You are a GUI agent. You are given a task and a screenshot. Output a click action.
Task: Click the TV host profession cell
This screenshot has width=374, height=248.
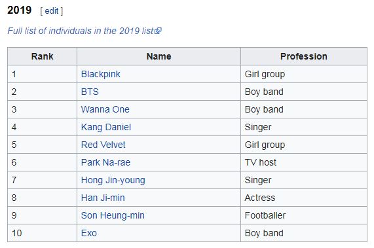coord(304,162)
